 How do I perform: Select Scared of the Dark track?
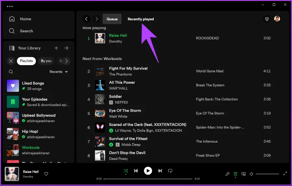coord(147,124)
